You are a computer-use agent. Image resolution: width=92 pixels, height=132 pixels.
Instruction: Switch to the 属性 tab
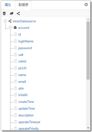(x=8, y=5)
